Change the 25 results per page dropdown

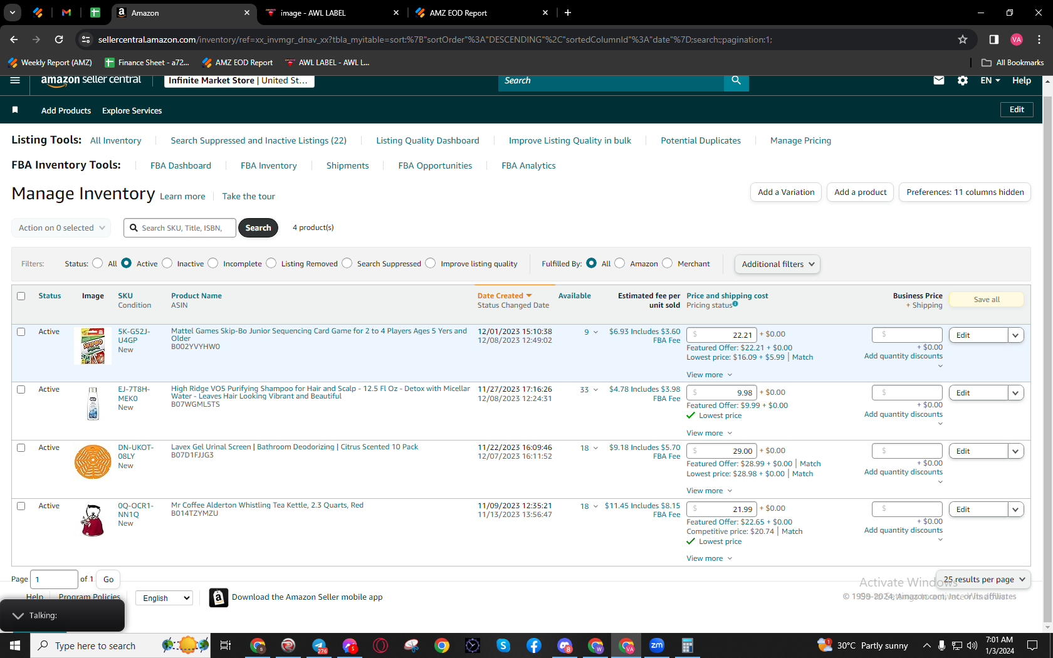click(x=983, y=580)
